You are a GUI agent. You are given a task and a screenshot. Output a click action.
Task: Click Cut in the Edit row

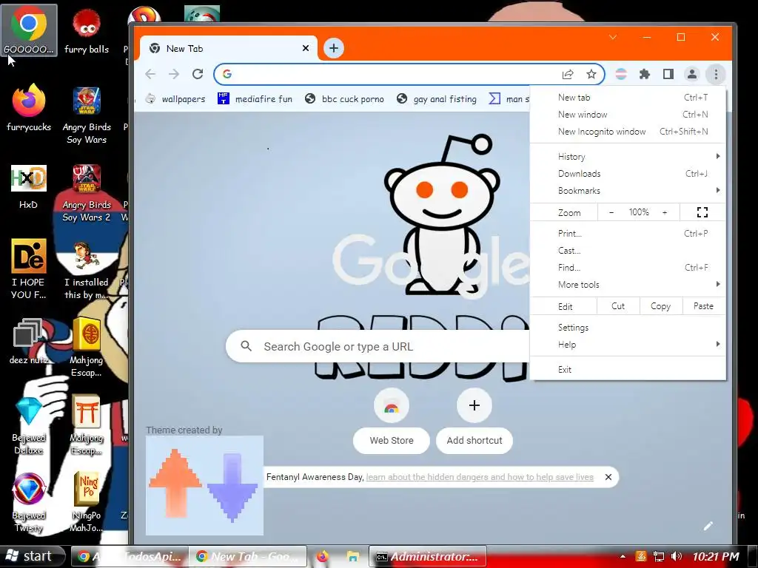pos(618,306)
